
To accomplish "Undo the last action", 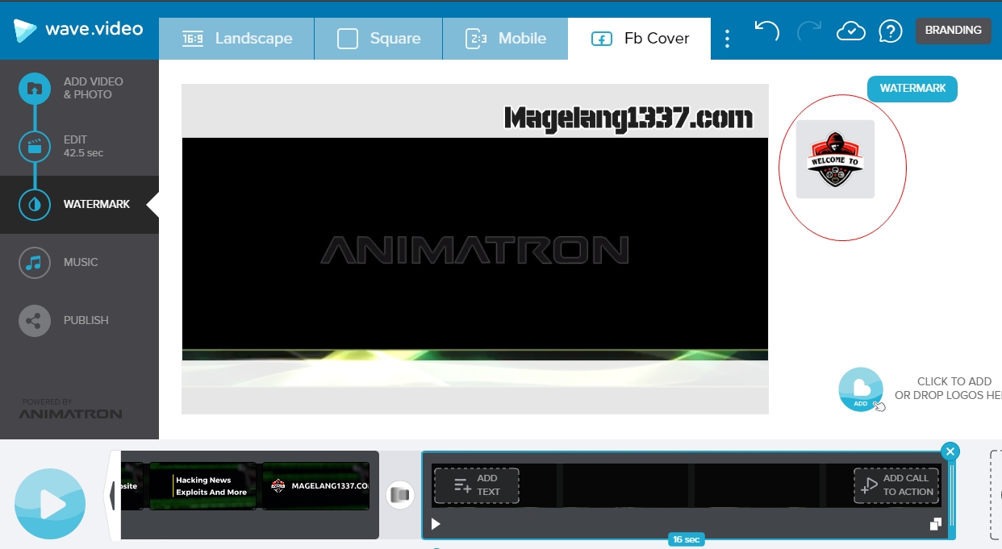I will click(x=766, y=31).
